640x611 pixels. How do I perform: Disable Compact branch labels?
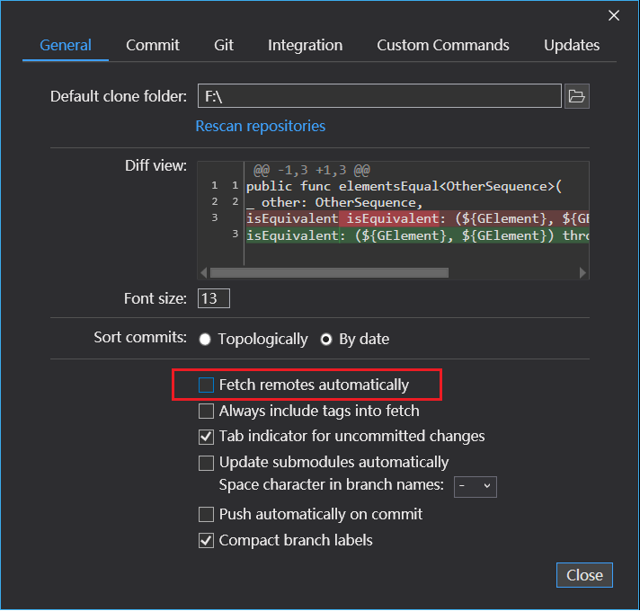click(x=207, y=541)
